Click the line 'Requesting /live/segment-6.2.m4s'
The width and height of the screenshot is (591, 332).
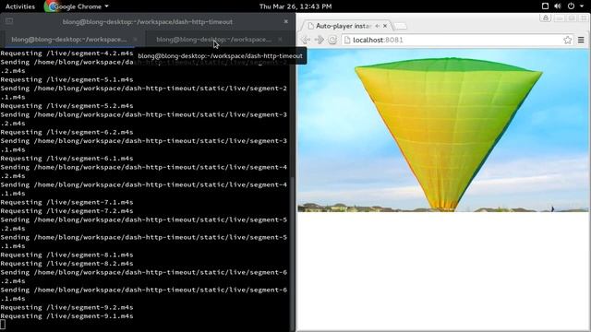point(66,132)
